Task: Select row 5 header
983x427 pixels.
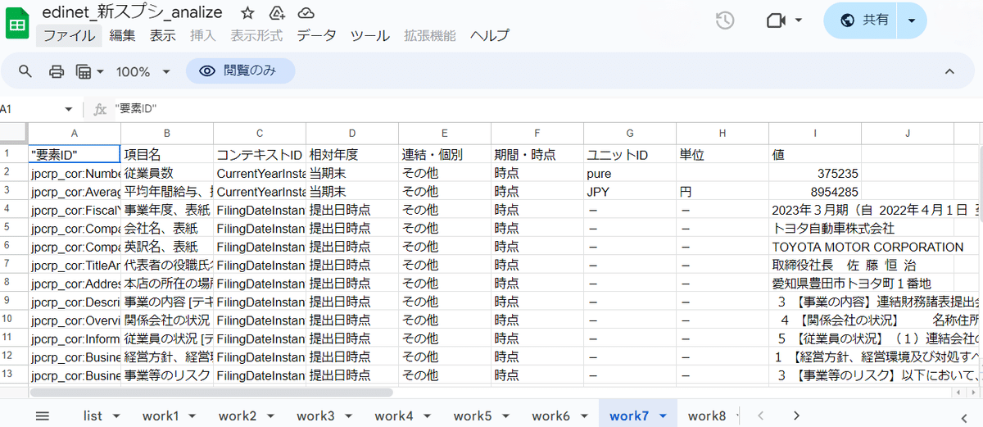Action: [x=14, y=228]
